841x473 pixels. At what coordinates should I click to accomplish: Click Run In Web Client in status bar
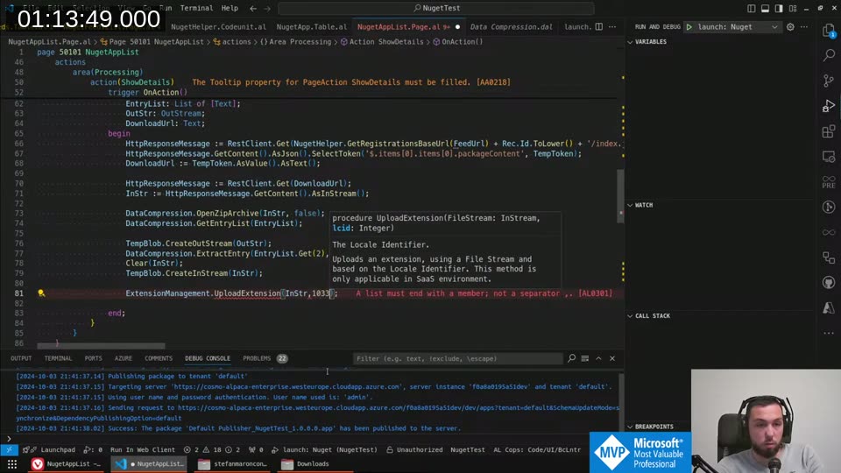(x=142, y=449)
